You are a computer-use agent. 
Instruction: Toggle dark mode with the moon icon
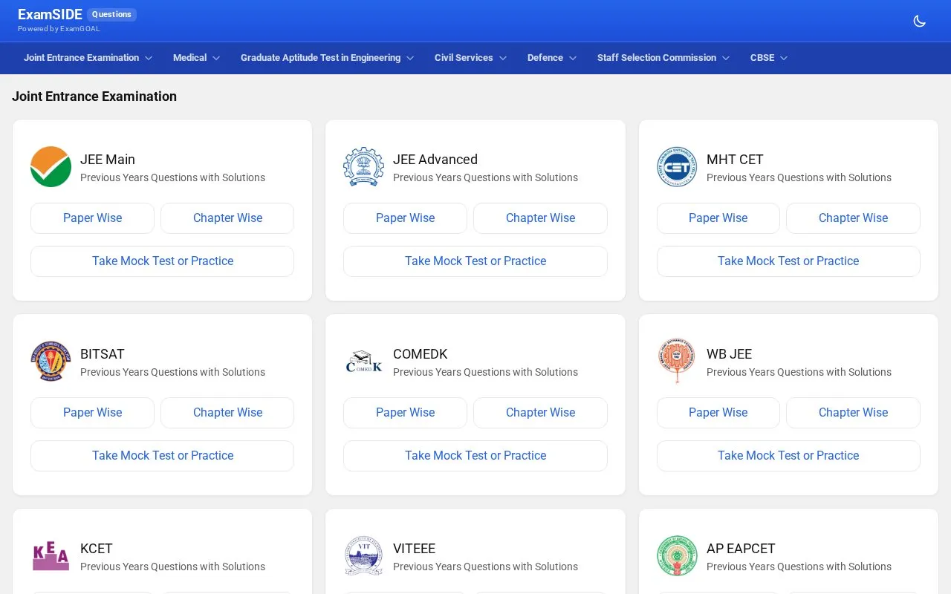[919, 21]
